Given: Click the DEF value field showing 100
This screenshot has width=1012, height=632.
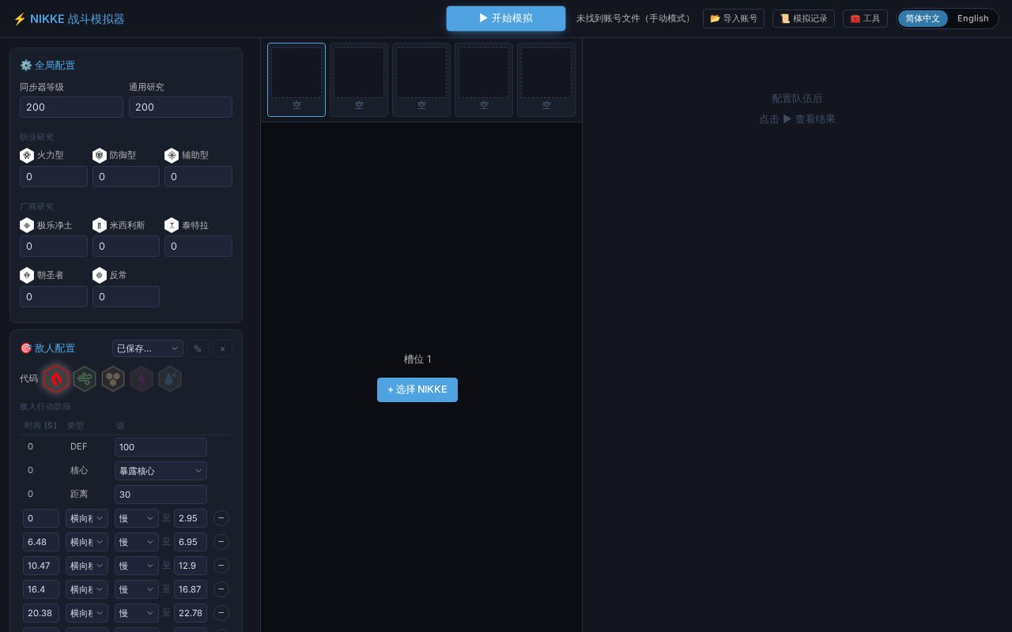Looking at the screenshot, I should tap(160, 447).
